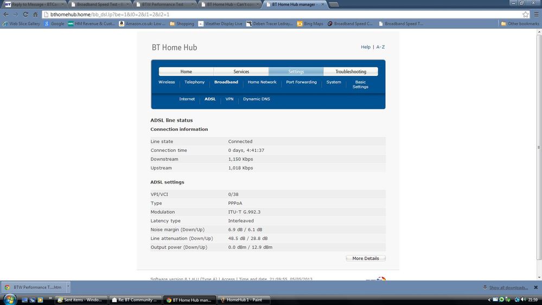Click Show all downloads link

click(x=508, y=288)
